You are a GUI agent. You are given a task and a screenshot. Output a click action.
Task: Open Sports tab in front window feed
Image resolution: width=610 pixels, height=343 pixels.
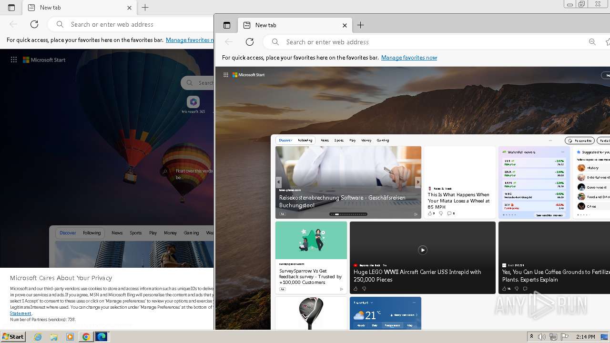(x=339, y=141)
